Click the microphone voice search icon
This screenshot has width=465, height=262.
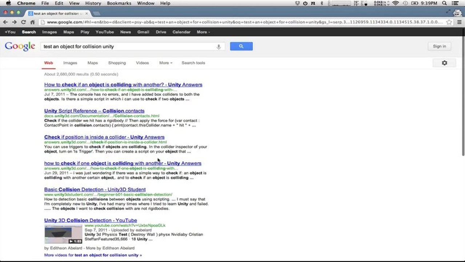pos(219,47)
